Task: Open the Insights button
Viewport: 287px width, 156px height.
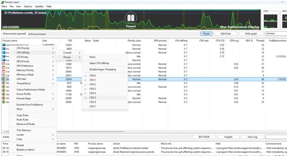Action: click(x=228, y=137)
